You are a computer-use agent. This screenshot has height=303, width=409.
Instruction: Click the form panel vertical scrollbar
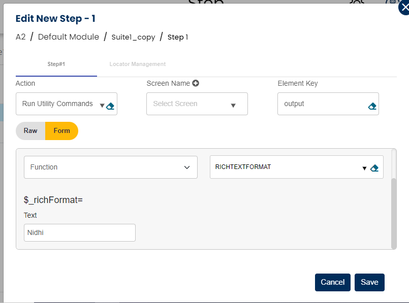pyautogui.click(x=394, y=213)
